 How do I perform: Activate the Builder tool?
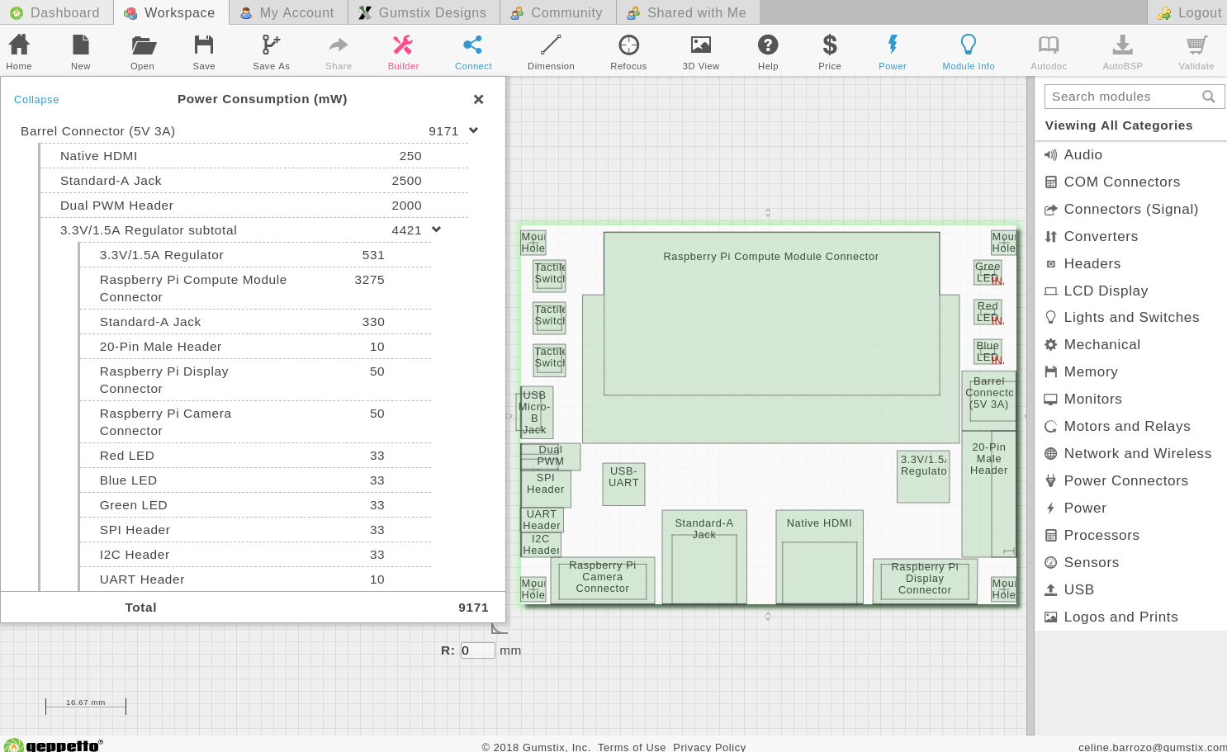click(403, 52)
